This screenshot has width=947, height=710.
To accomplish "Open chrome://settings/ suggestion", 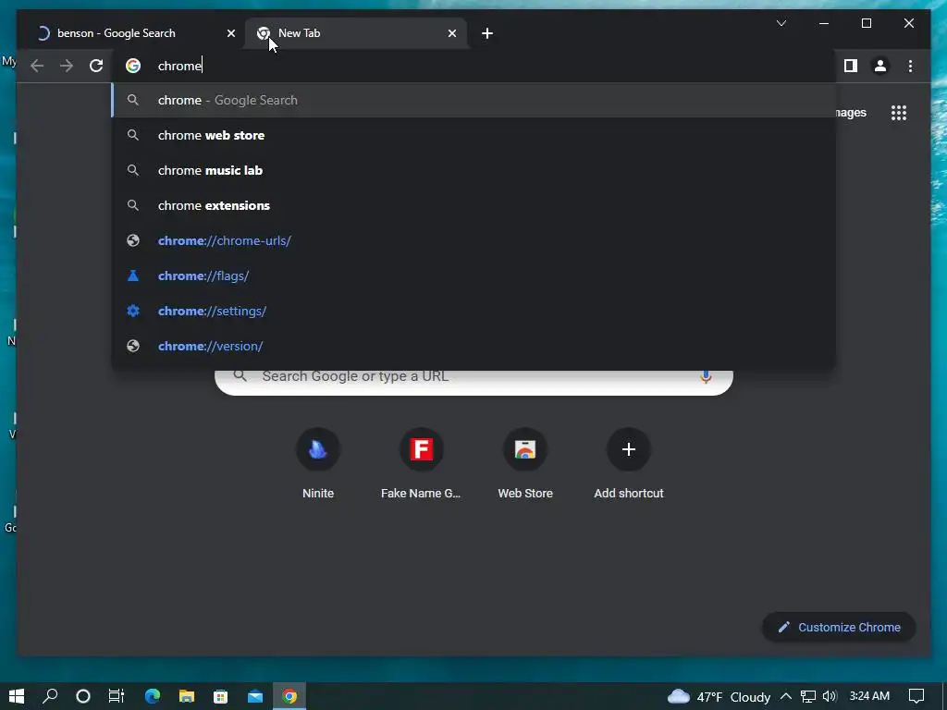I will click(474, 311).
